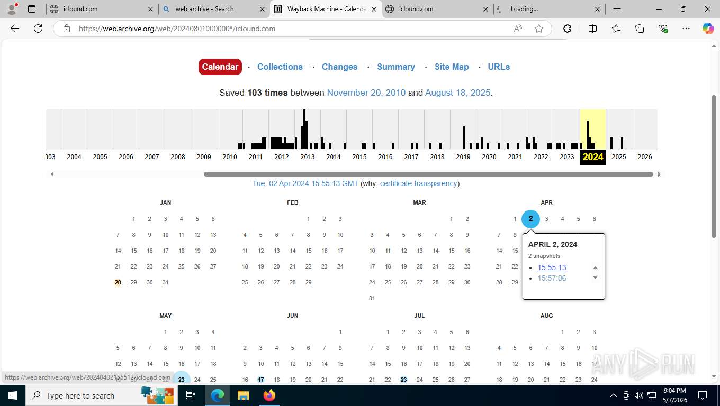Show hidden system tray icons
This screenshot has height=406, width=720.
614,395
